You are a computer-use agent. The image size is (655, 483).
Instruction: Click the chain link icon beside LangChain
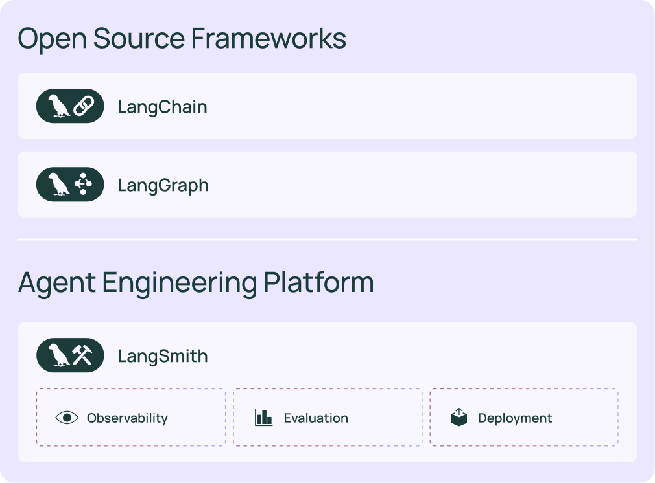pos(83,106)
